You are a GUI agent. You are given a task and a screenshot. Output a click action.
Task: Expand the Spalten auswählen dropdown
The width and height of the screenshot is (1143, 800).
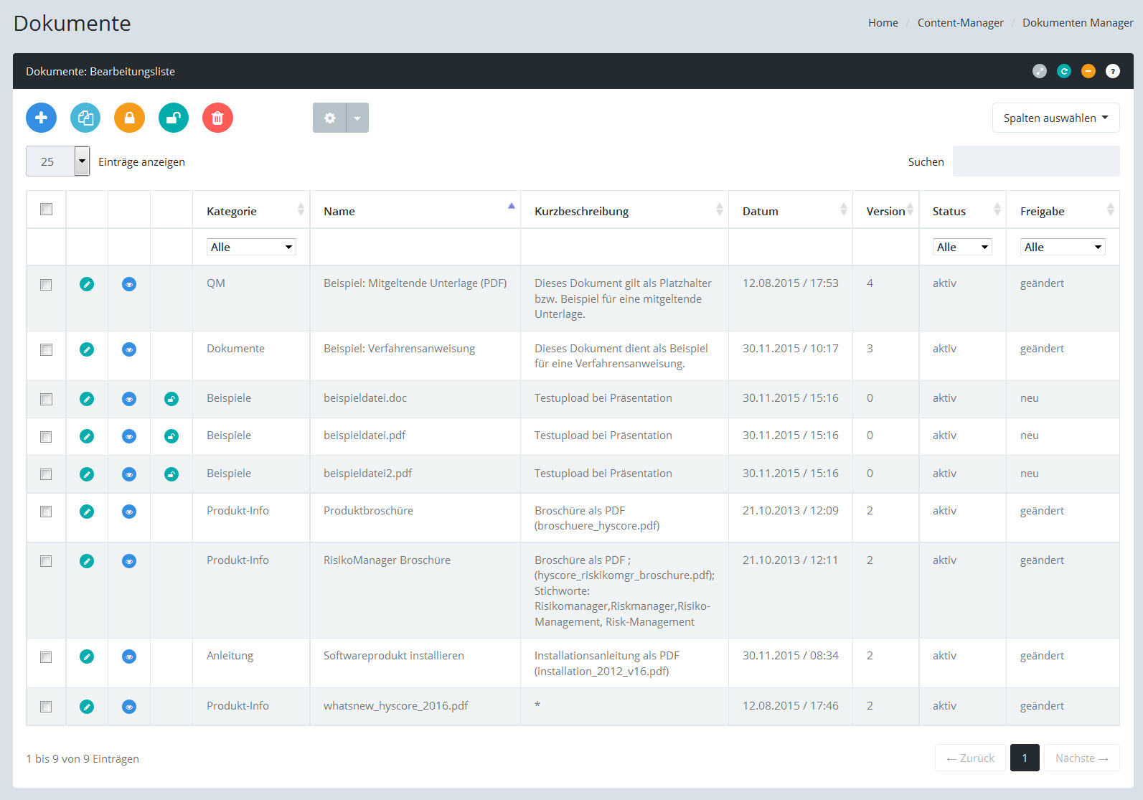[x=1055, y=118]
